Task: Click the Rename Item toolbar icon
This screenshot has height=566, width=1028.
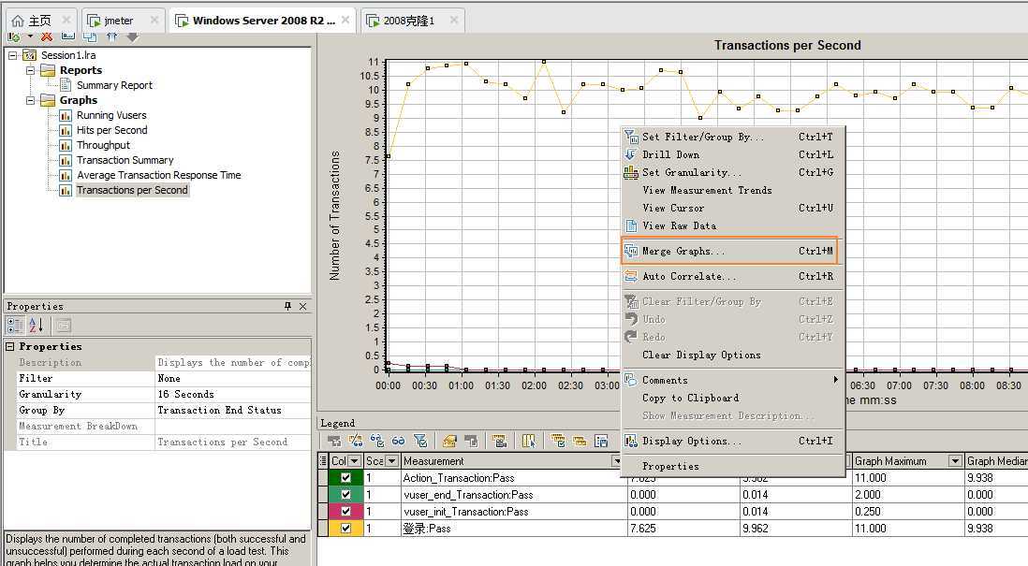Action: [68, 36]
